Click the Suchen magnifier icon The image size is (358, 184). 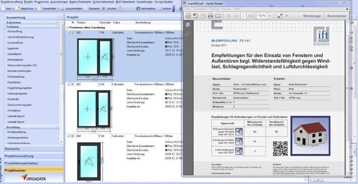tap(159, 9)
